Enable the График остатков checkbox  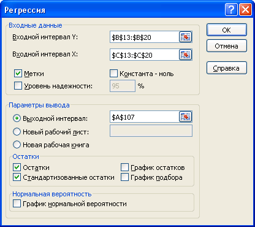pos(124,167)
